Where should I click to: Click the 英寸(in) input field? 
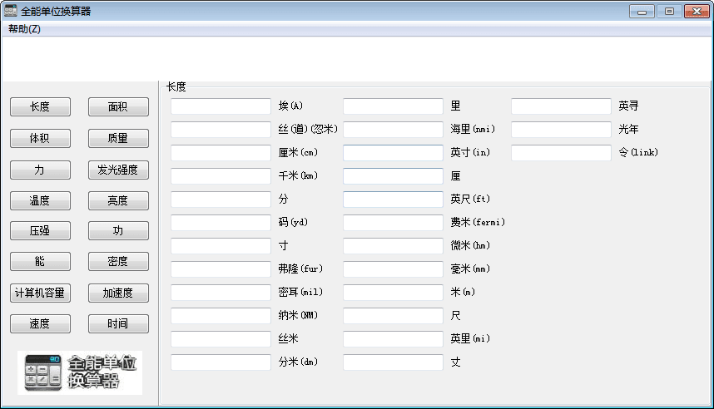[x=393, y=153]
